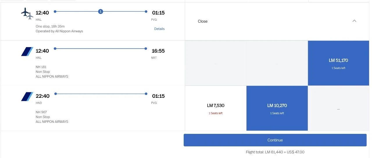Click the unavailable dash fare cell for NH 967
The width and height of the screenshot is (372, 158).
338,109
